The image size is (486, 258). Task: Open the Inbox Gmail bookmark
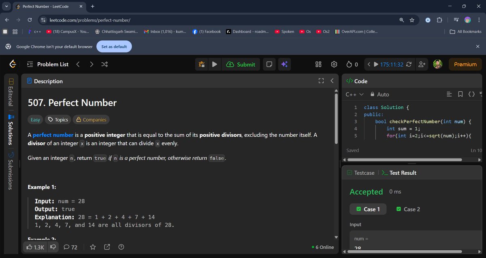click(x=165, y=31)
